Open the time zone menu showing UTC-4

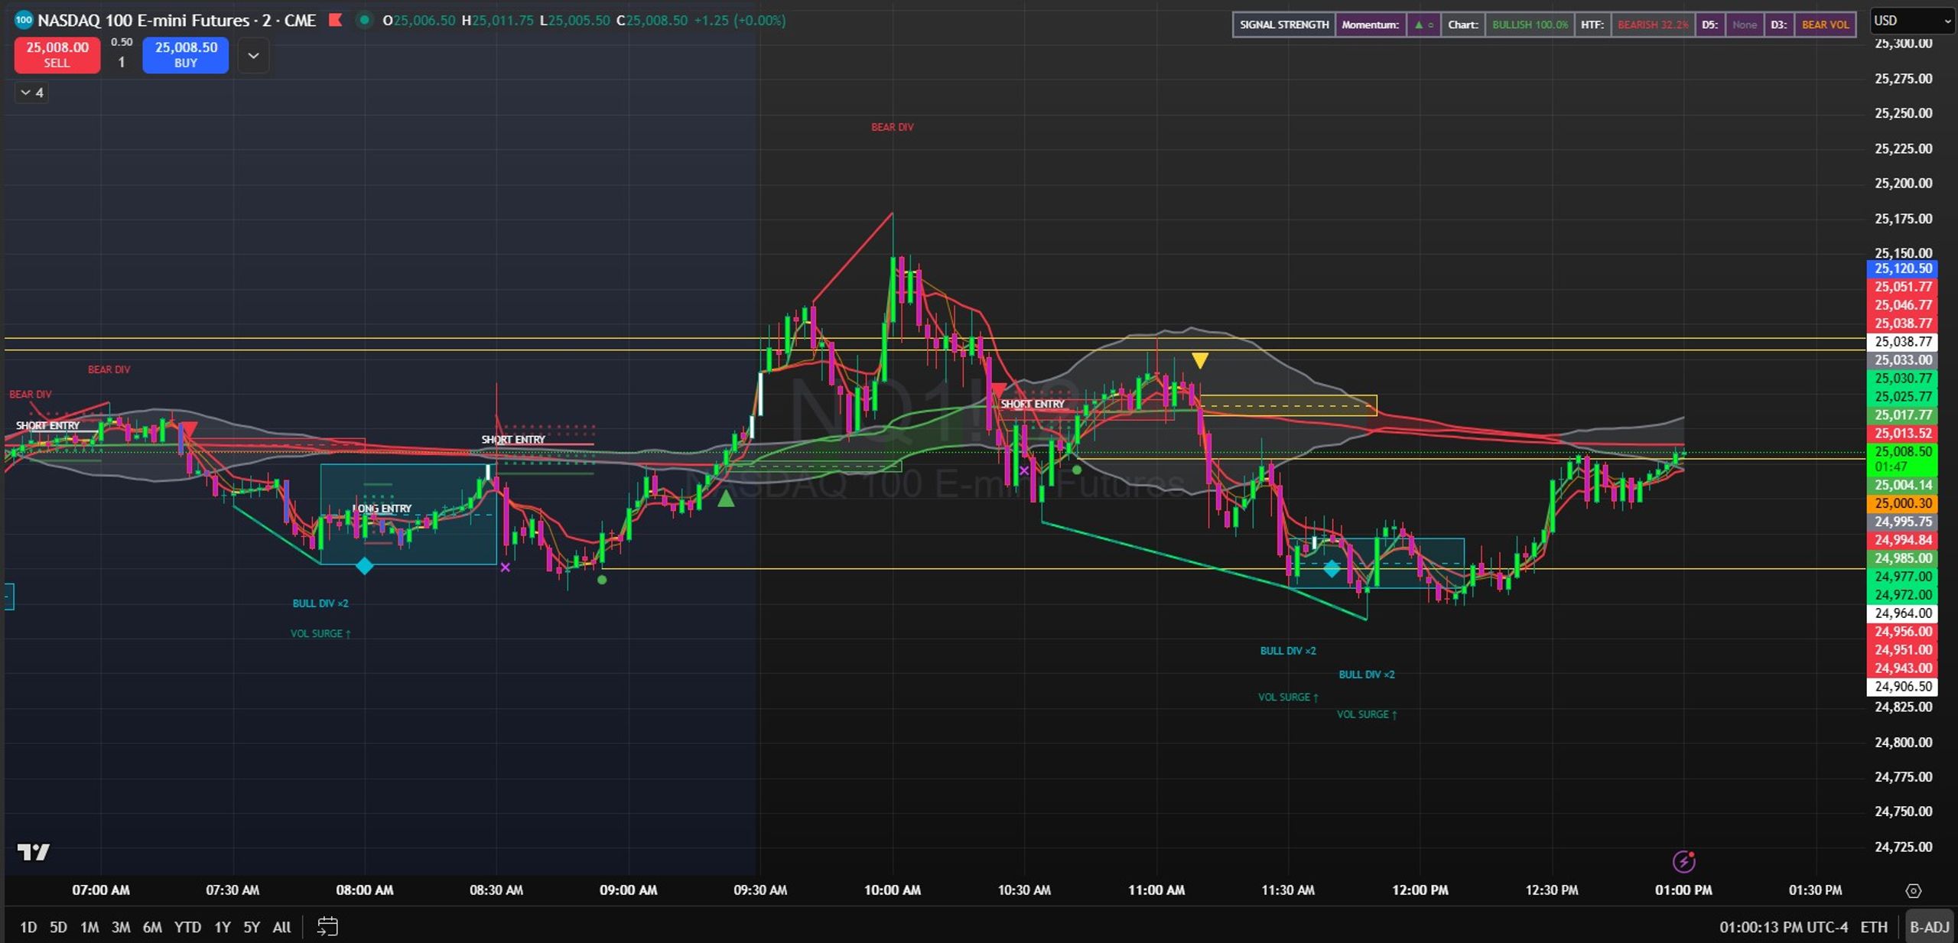pyautogui.click(x=1784, y=927)
